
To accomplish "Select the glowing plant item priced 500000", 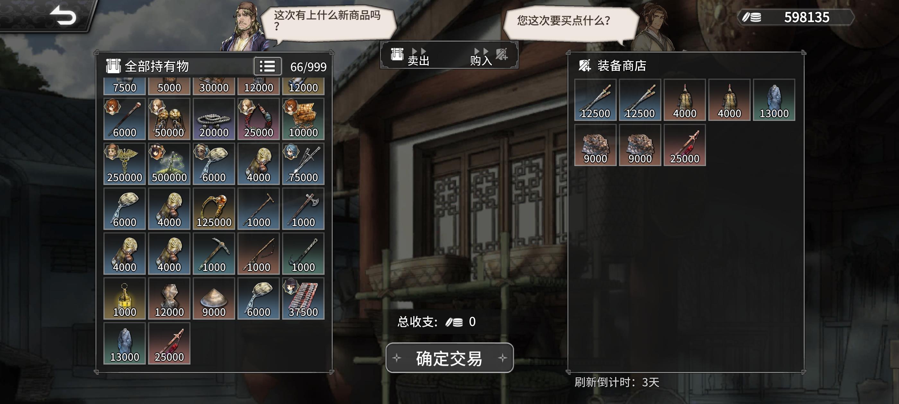I will click(169, 164).
